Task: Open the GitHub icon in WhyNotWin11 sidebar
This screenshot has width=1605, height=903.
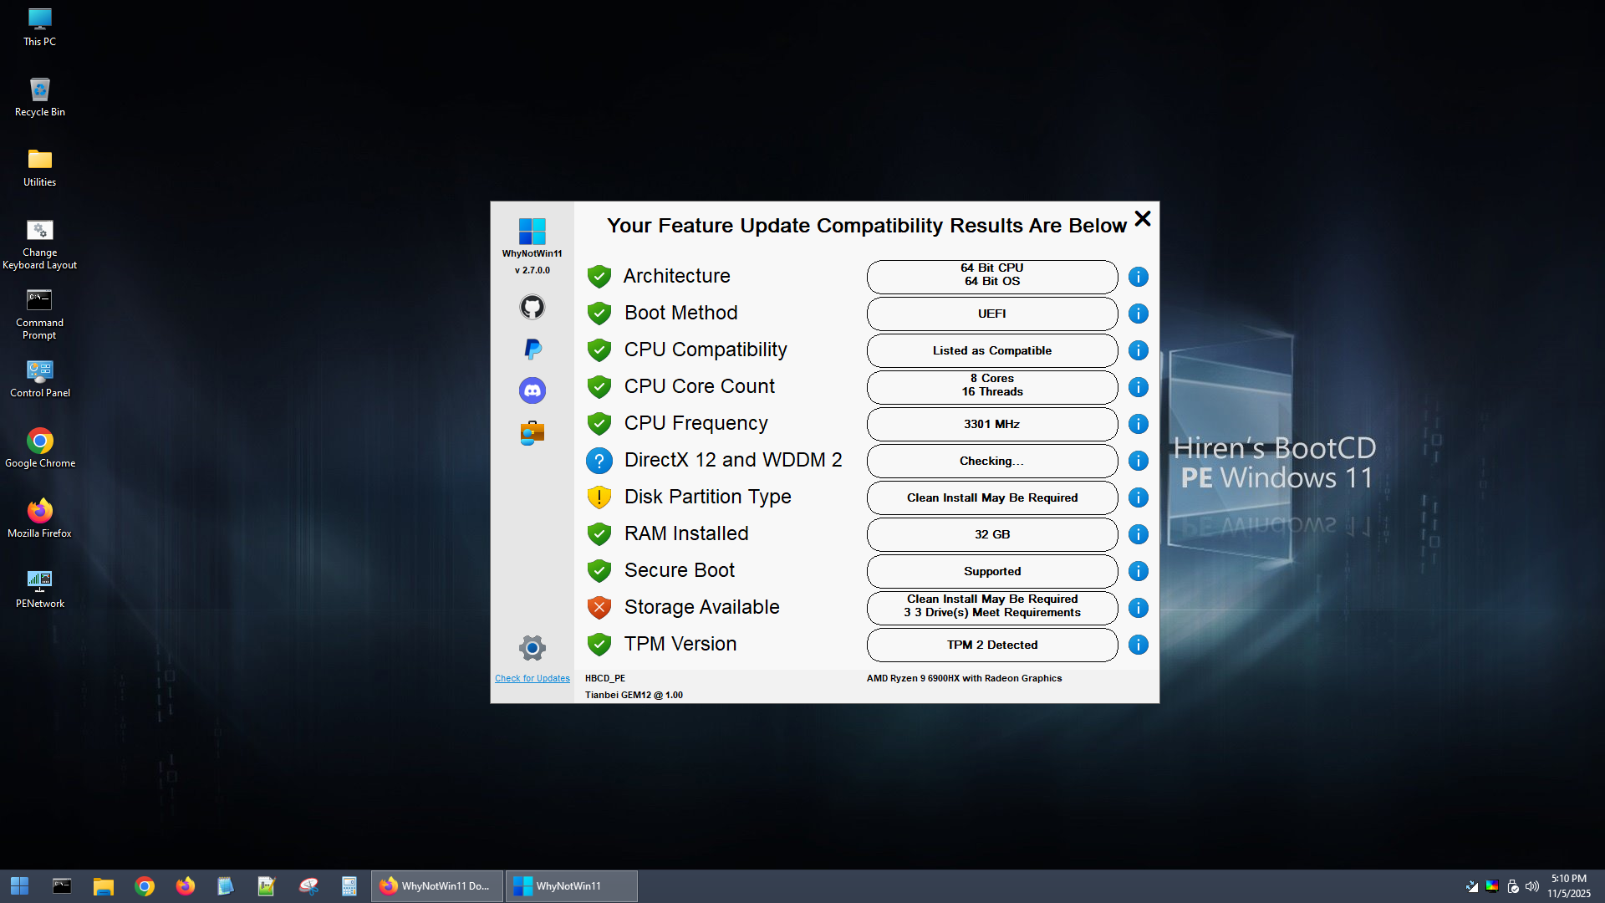Action: click(x=532, y=307)
